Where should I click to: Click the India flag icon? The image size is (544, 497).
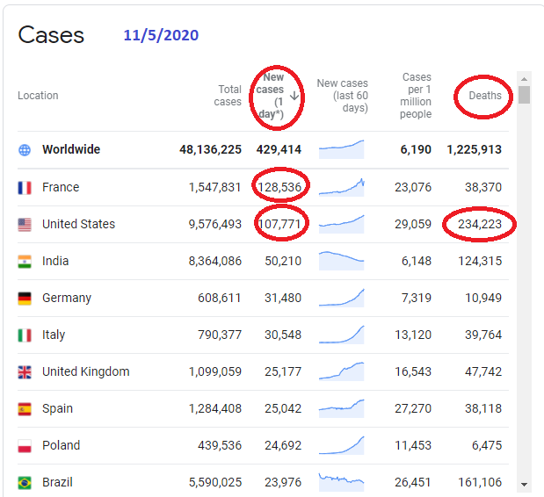(x=25, y=262)
